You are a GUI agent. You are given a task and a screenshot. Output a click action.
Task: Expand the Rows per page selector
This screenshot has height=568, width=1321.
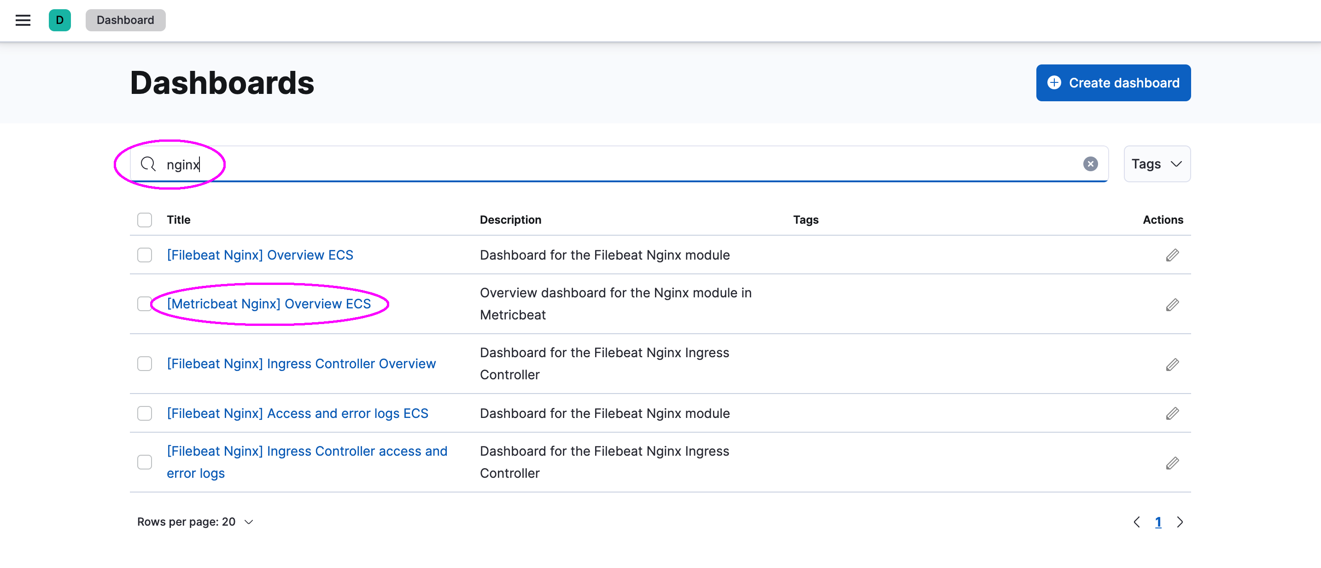coord(195,522)
